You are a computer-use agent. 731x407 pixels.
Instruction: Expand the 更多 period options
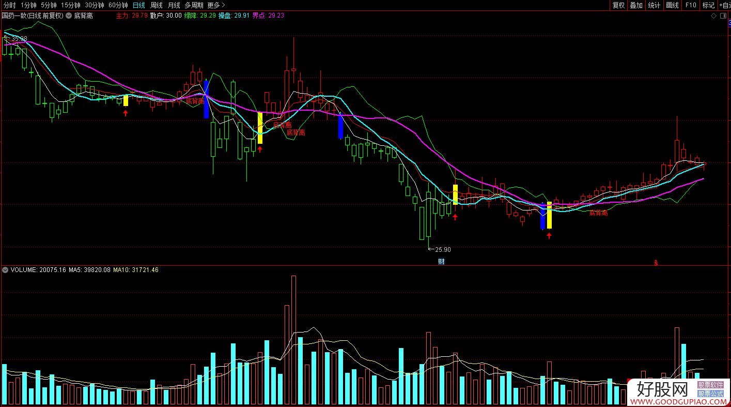216,5
